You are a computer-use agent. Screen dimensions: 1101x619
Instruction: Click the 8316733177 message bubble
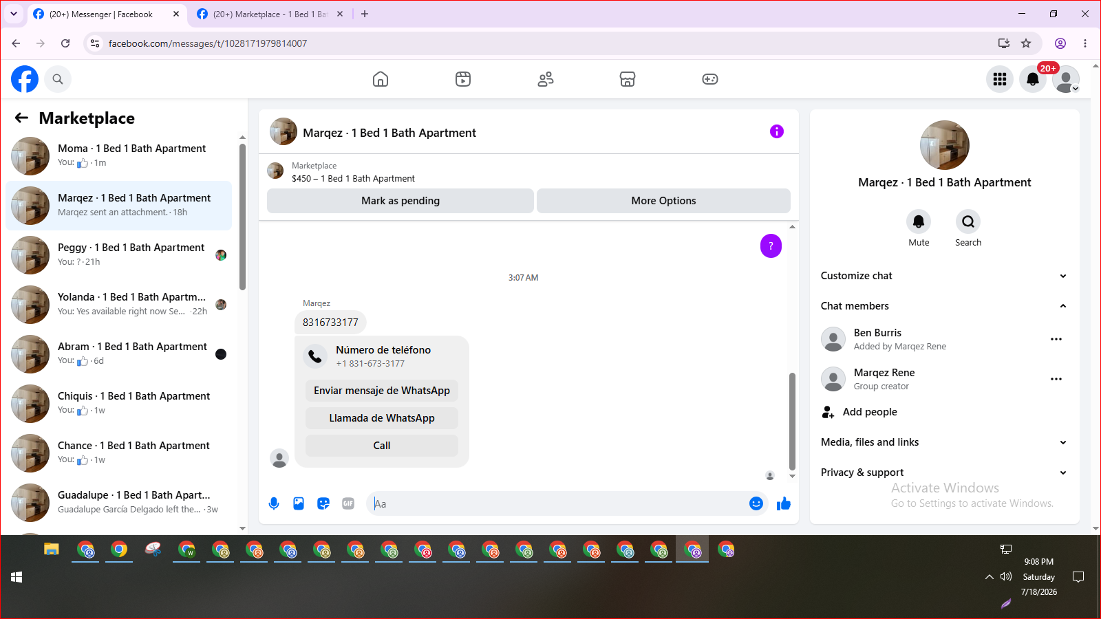pyautogui.click(x=330, y=323)
